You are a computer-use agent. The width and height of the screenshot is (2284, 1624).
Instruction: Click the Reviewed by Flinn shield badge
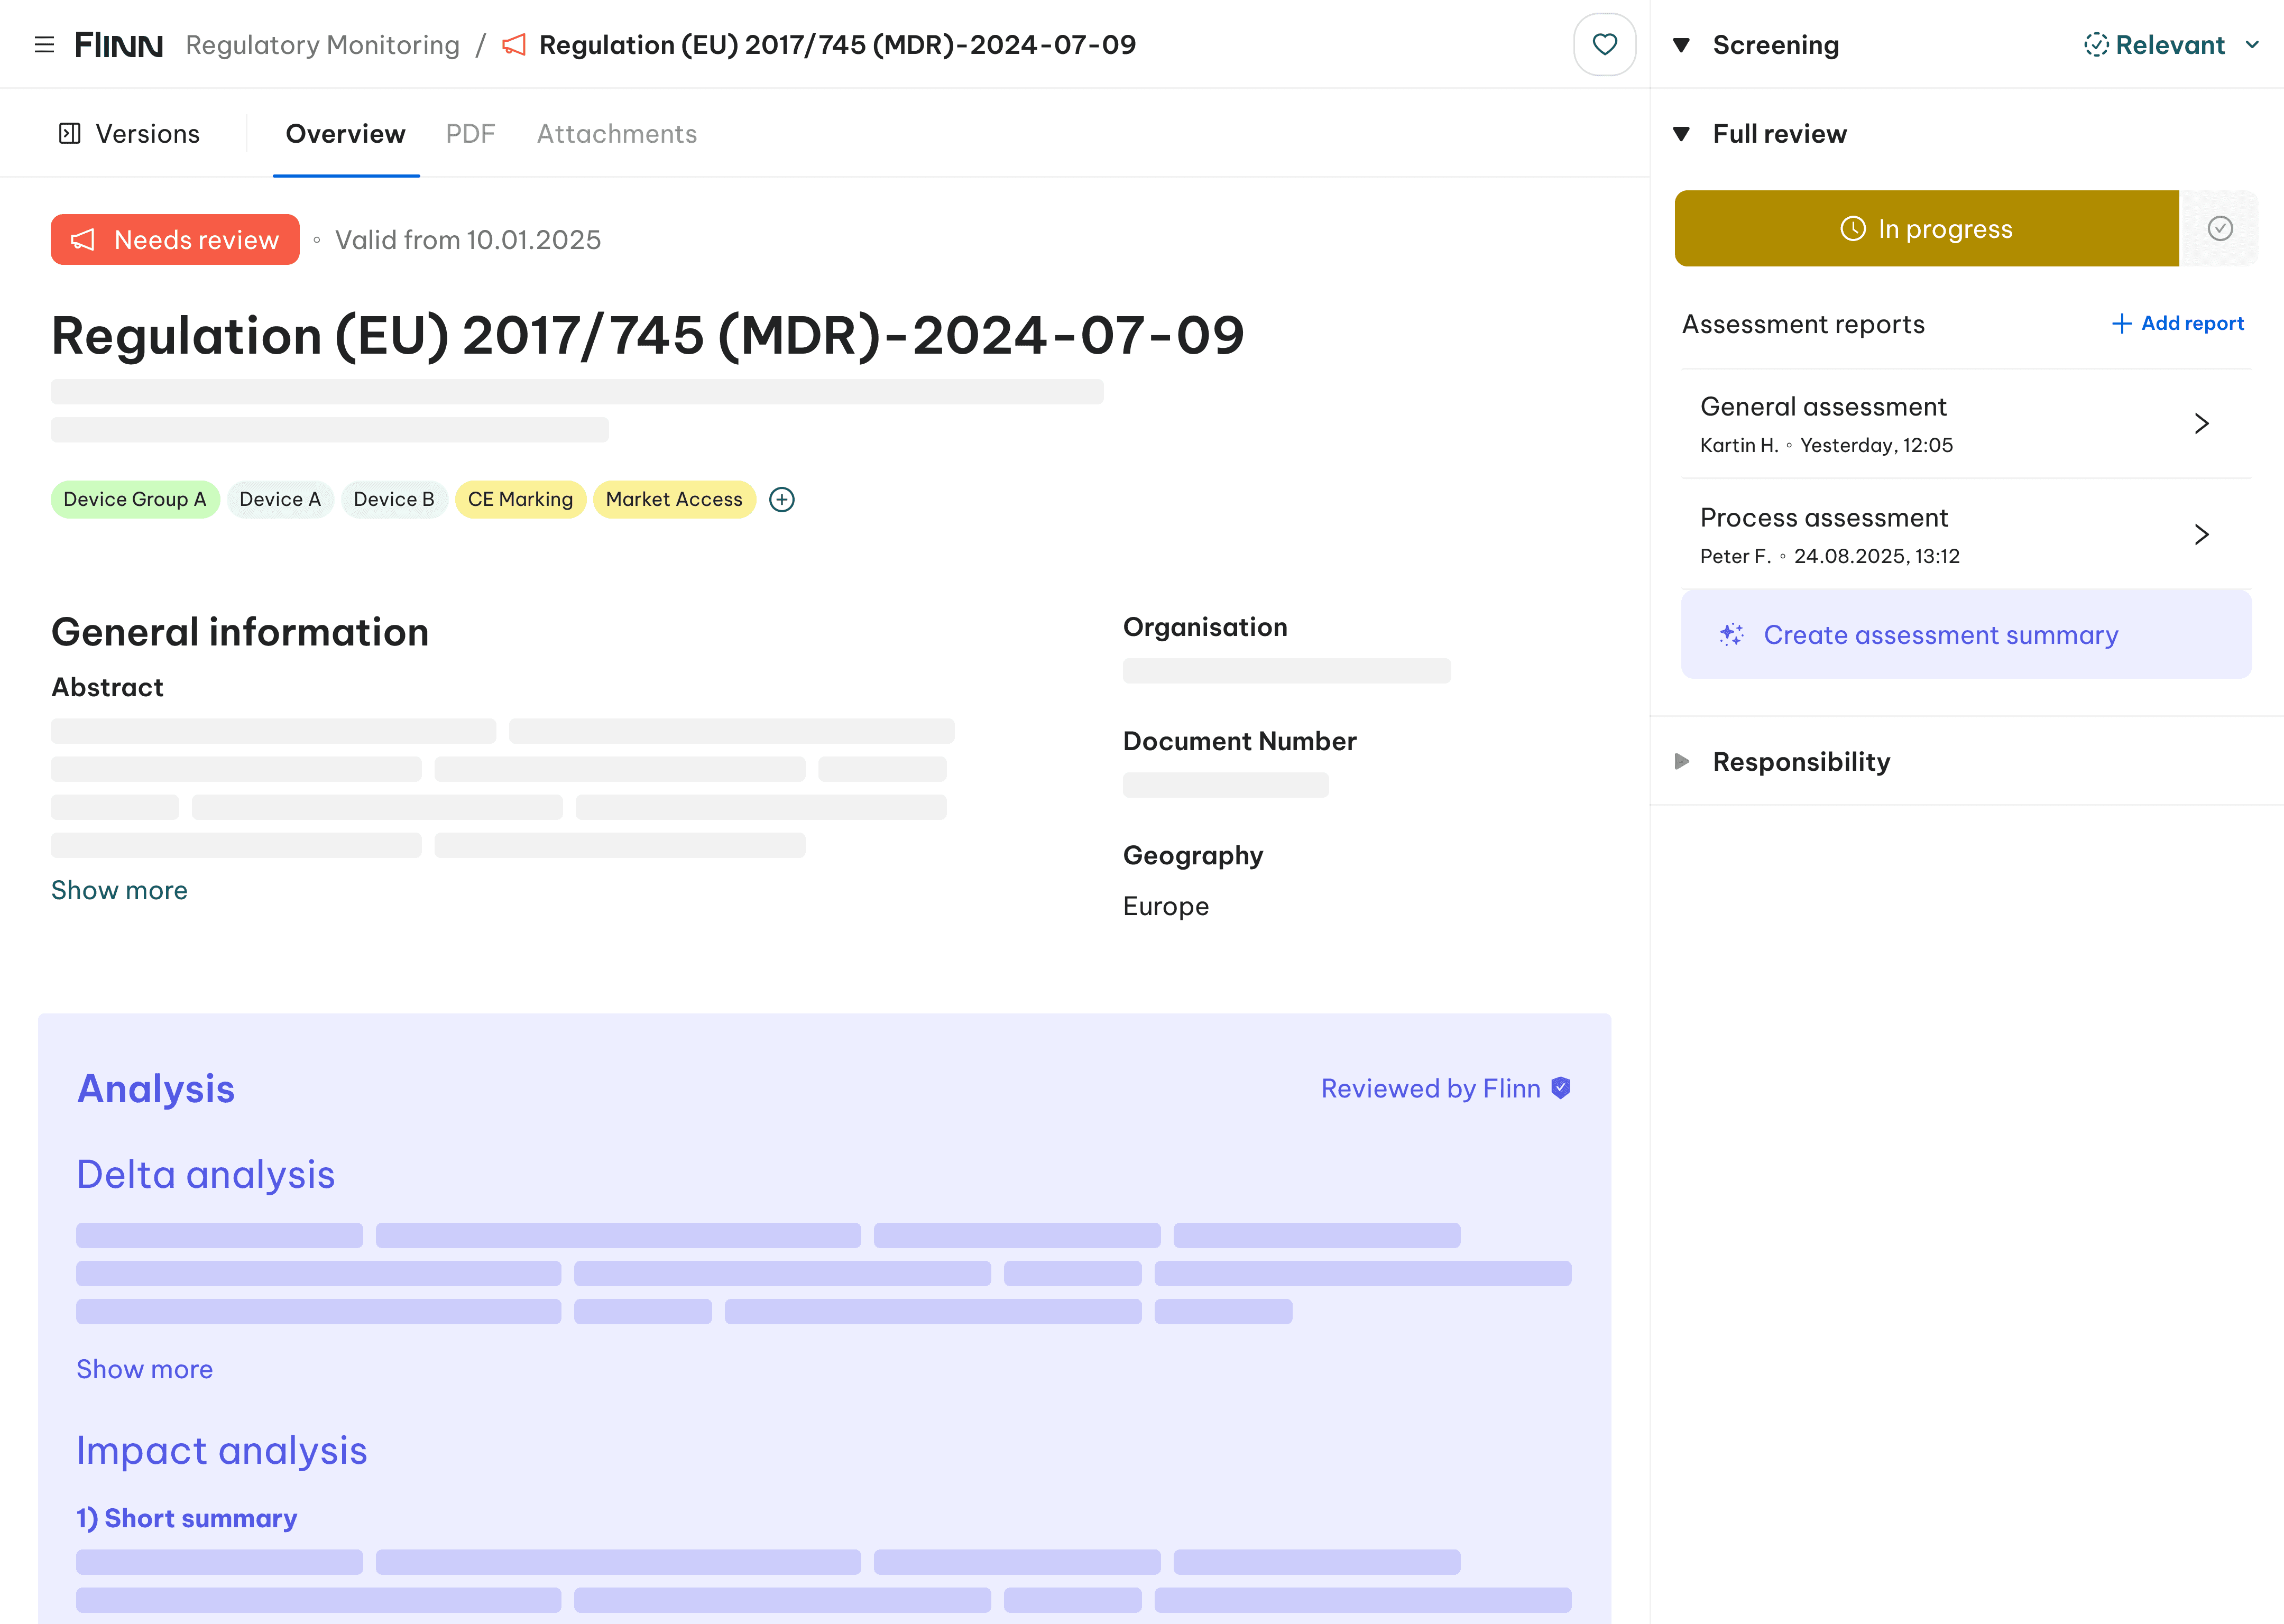1561,1088
